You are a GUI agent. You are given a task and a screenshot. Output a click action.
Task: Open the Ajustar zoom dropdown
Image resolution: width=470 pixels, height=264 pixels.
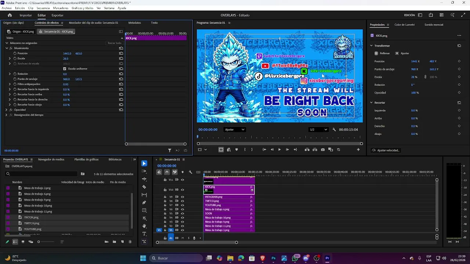click(x=234, y=129)
